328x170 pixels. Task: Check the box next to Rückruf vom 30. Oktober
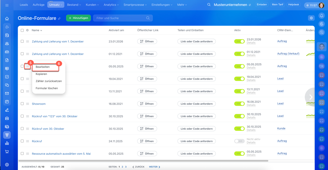point(22,129)
